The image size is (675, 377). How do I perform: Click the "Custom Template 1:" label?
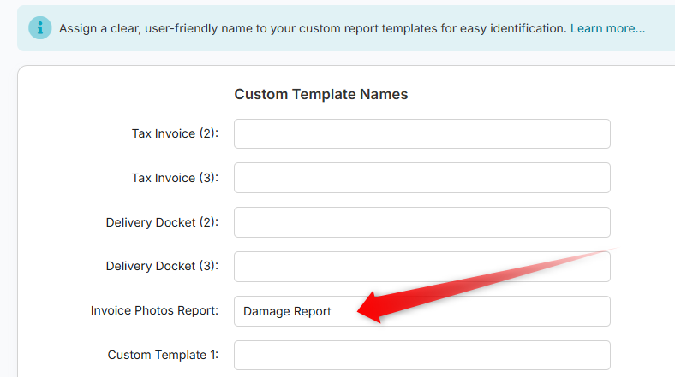tap(163, 355)
